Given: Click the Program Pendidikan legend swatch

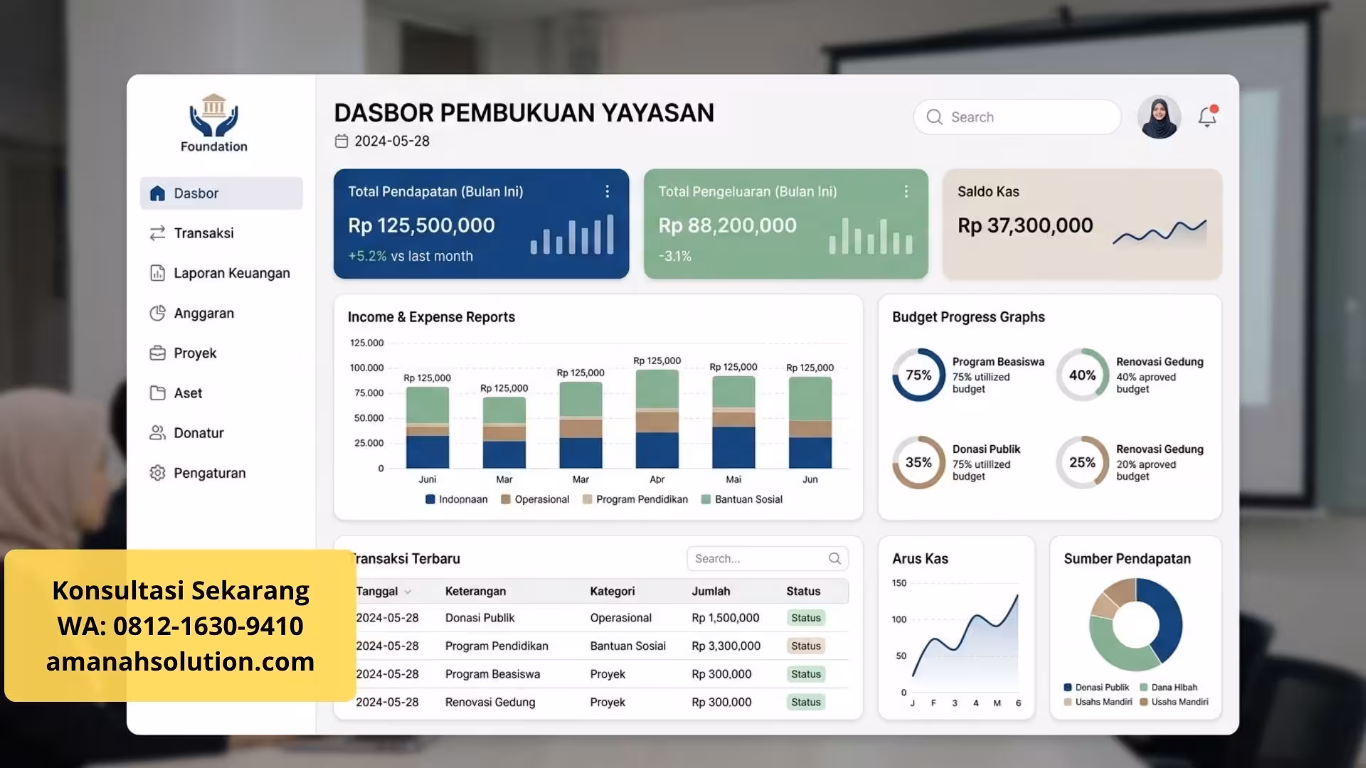Looking at the screenshot, I should click(587, 499).
